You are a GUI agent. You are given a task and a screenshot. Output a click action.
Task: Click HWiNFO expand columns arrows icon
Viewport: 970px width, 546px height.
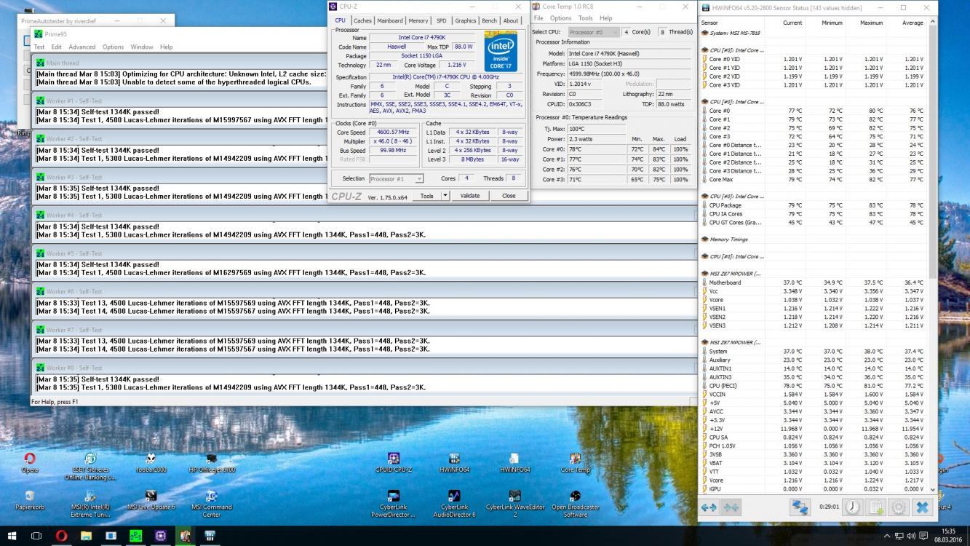point(709,507)
